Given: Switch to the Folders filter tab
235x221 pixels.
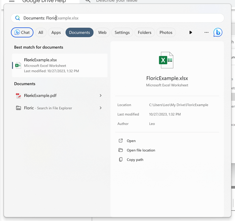Looking at the screenshot, I should (145, 32).
